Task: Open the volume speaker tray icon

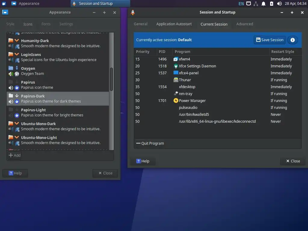Action: point(279,4)
